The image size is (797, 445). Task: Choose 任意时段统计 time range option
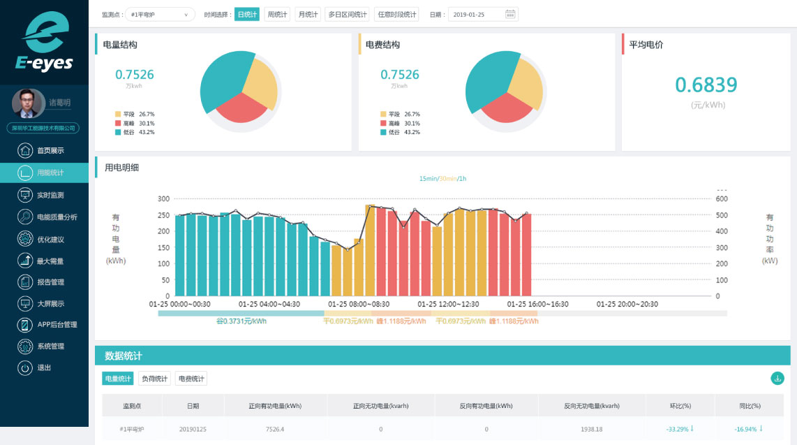pyautogui.click(x=396, y=14)
